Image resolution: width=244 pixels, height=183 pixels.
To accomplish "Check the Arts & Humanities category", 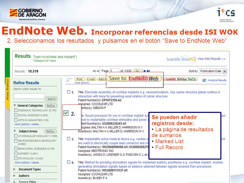I will coord(16,120).
